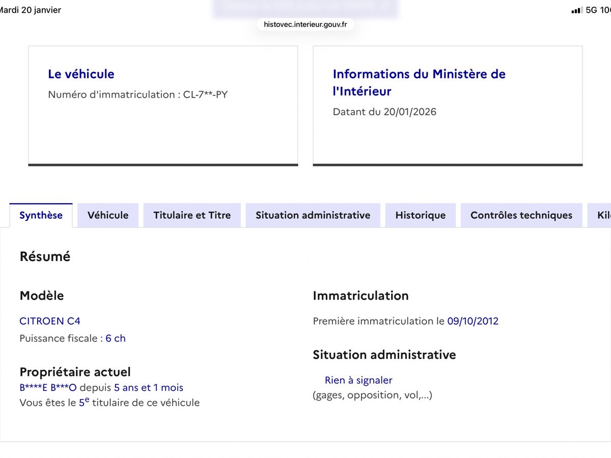
Task: Switch to the Kilométrage tab
Action: 603,215
